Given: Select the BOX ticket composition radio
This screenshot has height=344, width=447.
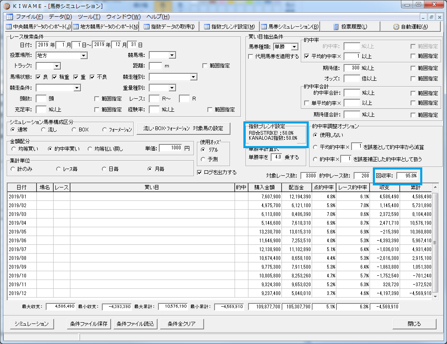Looking at the screenshot, I should tap(74, 130).
